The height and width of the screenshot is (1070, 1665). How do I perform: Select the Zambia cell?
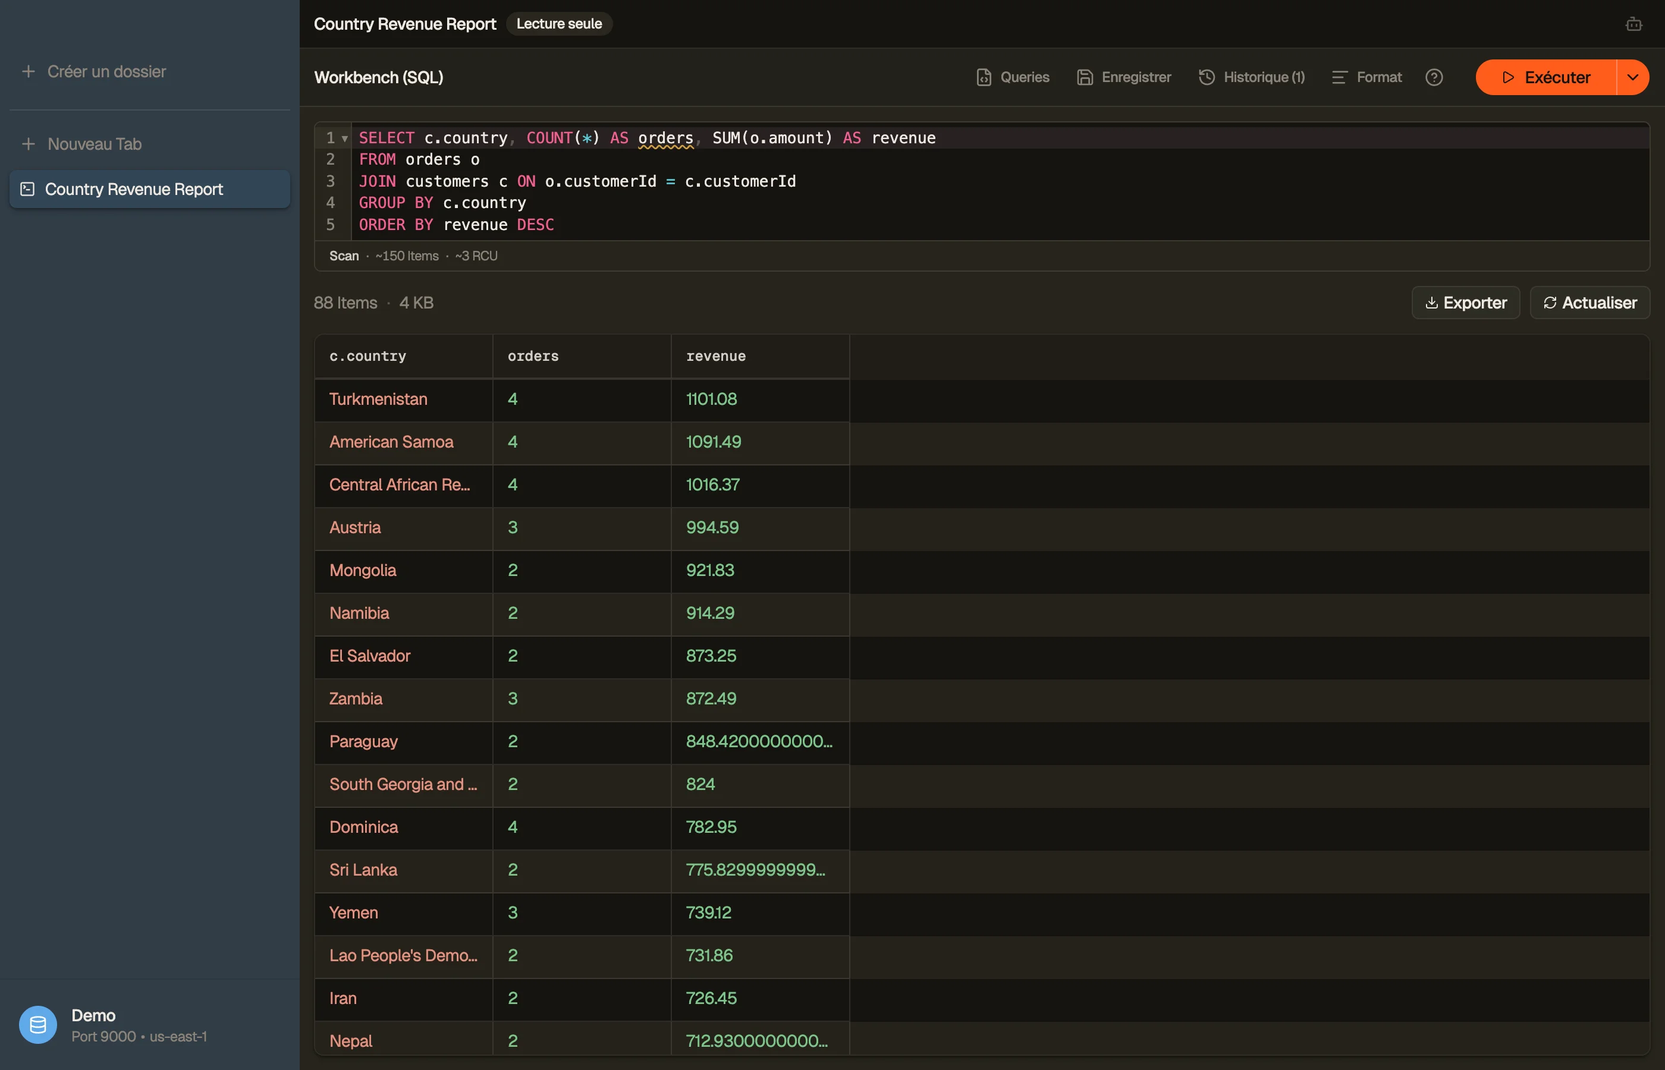(404, 699)
